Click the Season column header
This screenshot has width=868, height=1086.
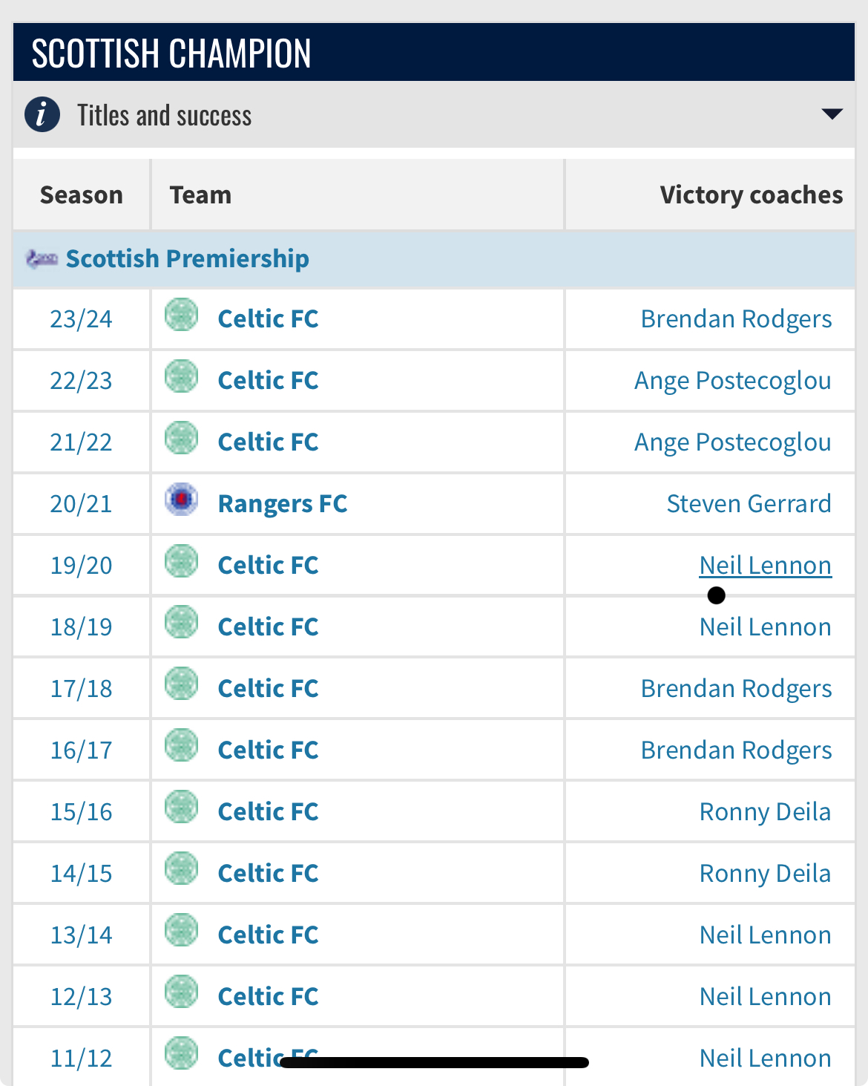tap(81, 195)
